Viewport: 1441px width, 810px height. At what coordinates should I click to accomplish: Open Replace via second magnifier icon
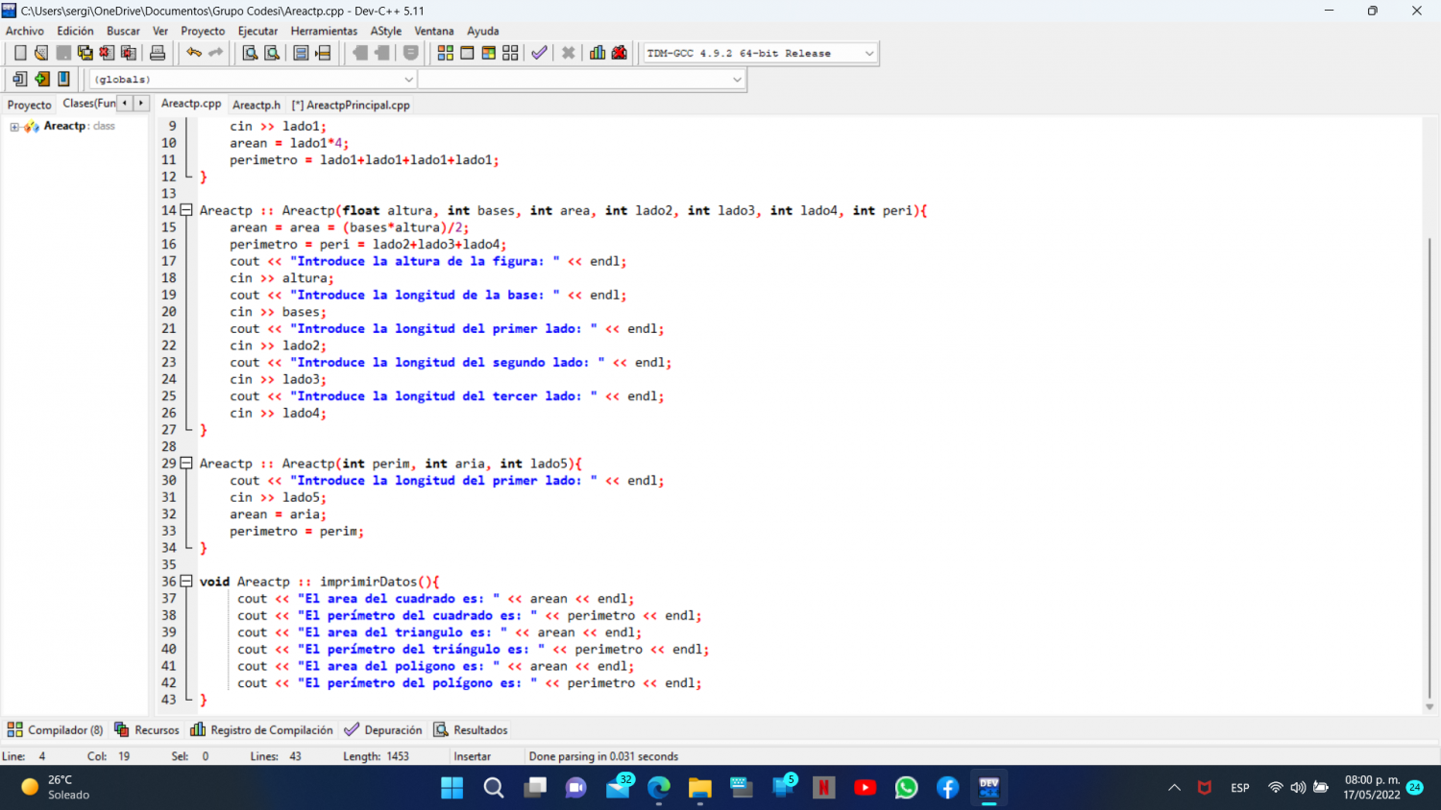(272, 53)
